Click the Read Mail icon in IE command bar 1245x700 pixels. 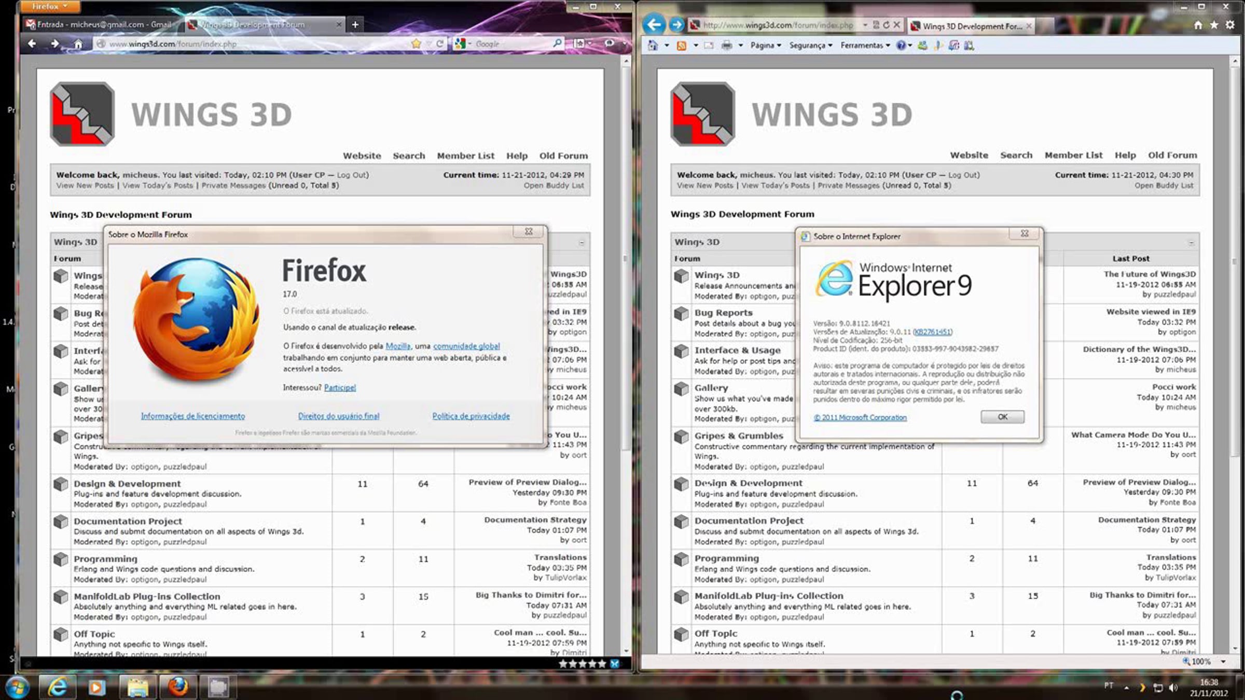[x=709, y=46]
